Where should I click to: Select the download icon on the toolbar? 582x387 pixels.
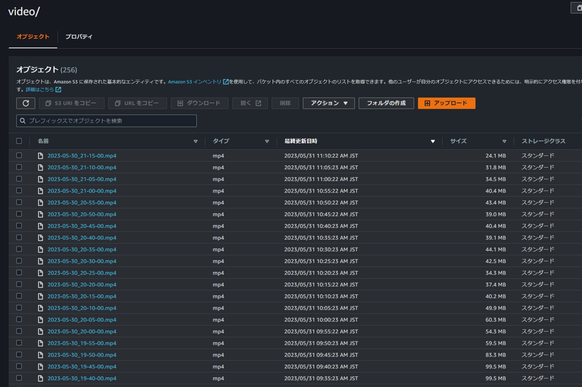(x=180, y=103)
